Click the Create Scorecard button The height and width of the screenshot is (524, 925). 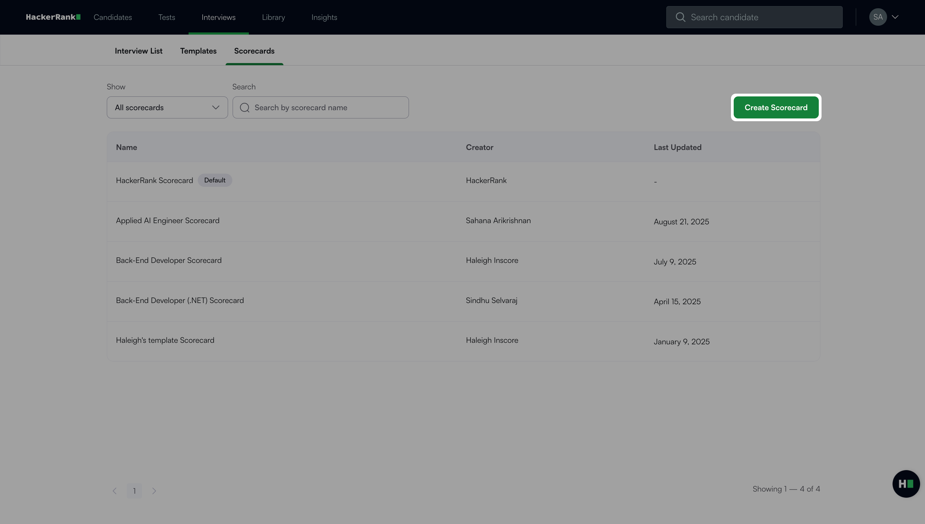776,108
